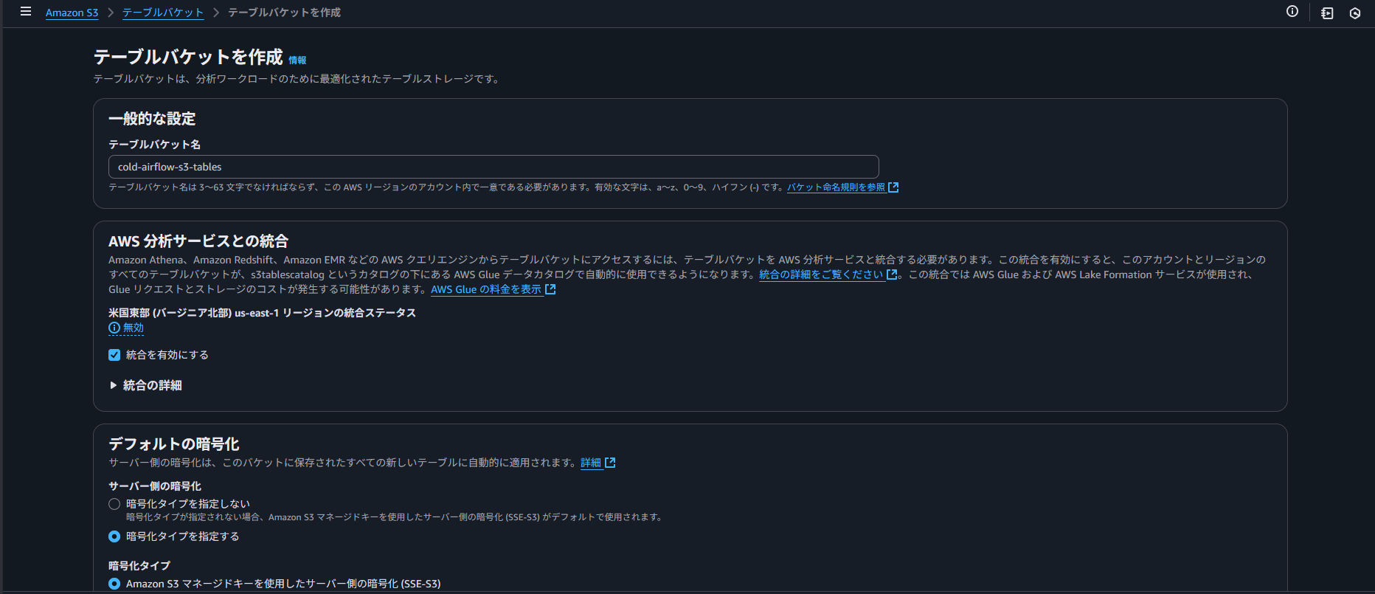Open the AWS Glue の料金を表示 link
The height and width of the screenshot is (594, 1375).
tap(486, 289)
